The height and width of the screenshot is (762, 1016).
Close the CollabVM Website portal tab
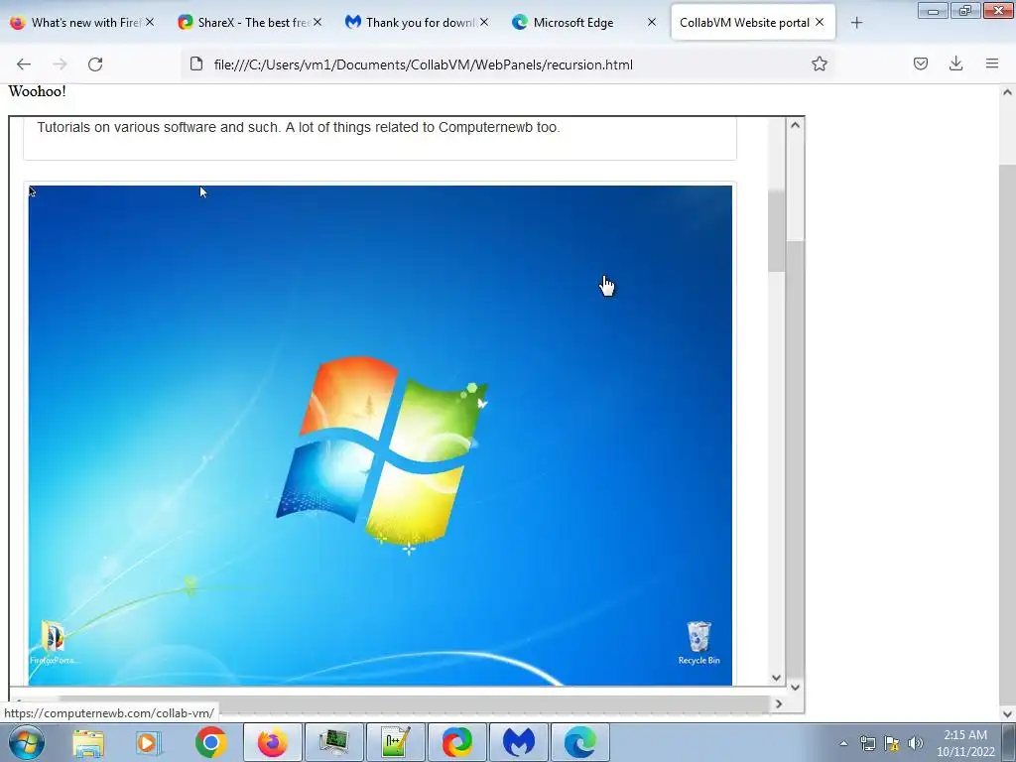tap(820, 22)
